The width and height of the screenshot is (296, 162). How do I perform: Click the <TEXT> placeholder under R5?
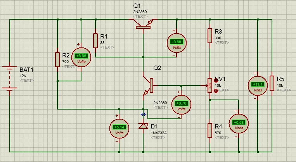[284, 90]
